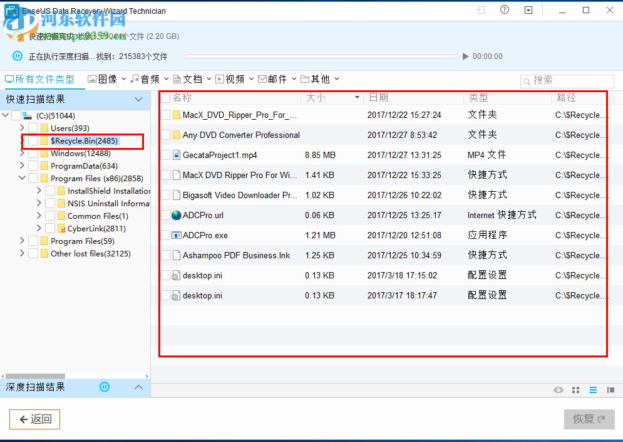Click the 返回 back button
This screenshot has width=623, height=442.
[x=34, y=419]
